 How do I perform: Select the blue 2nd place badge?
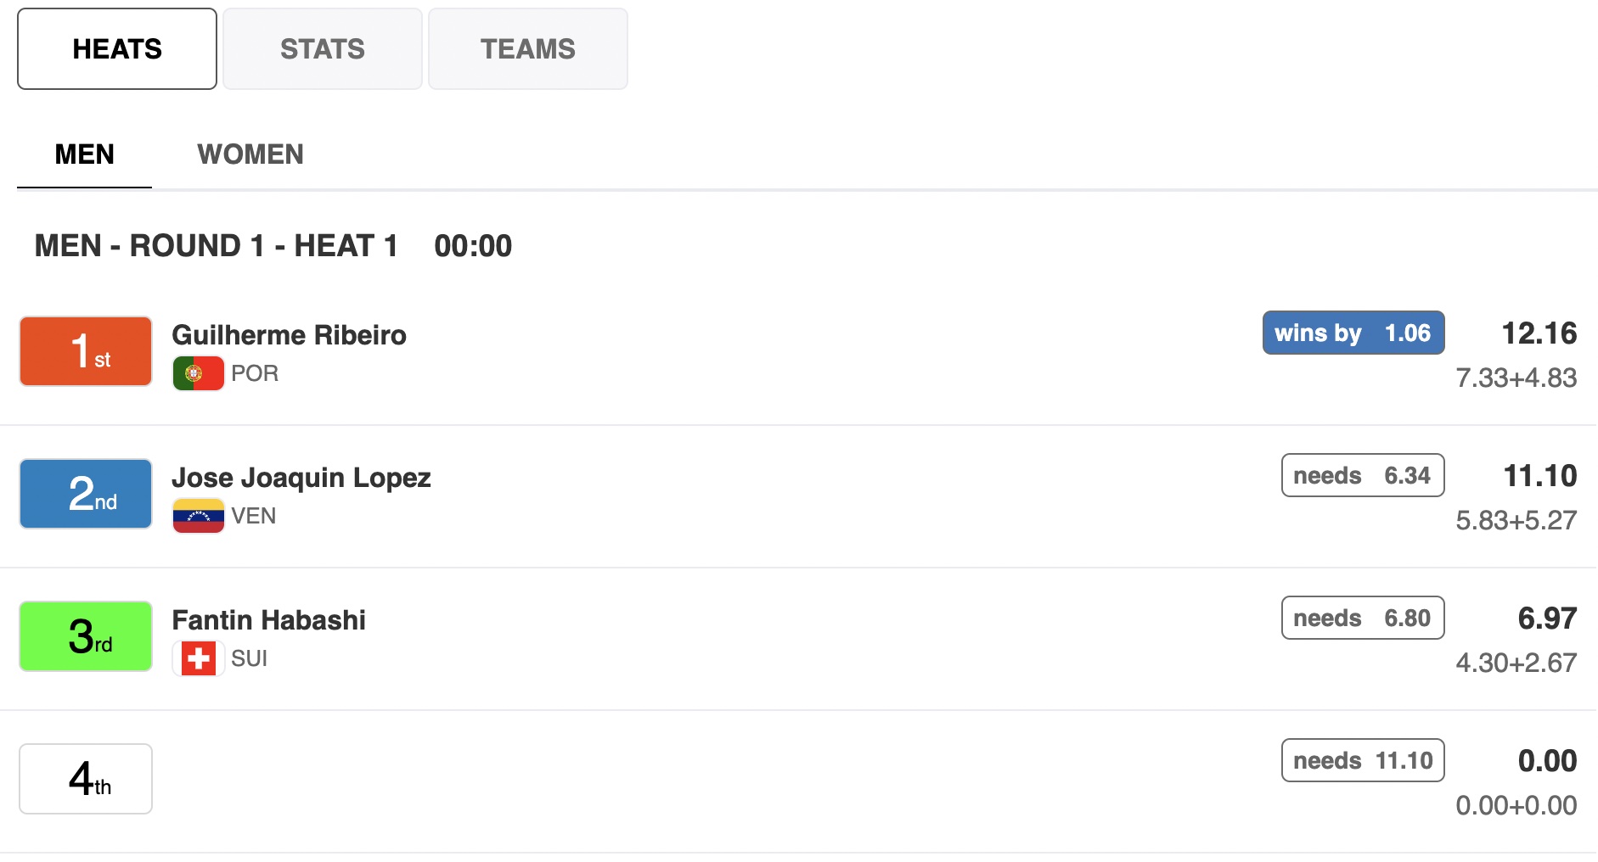pyautogui.click(x=86, y=494)
